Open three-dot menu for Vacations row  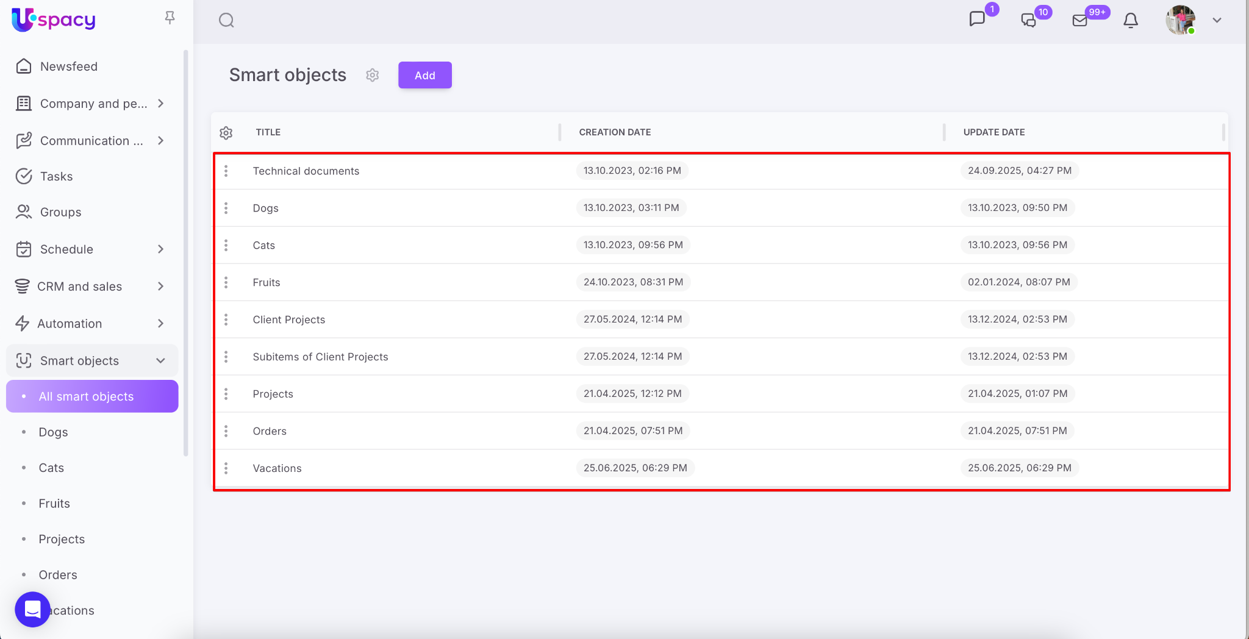[x=226, y=468]
